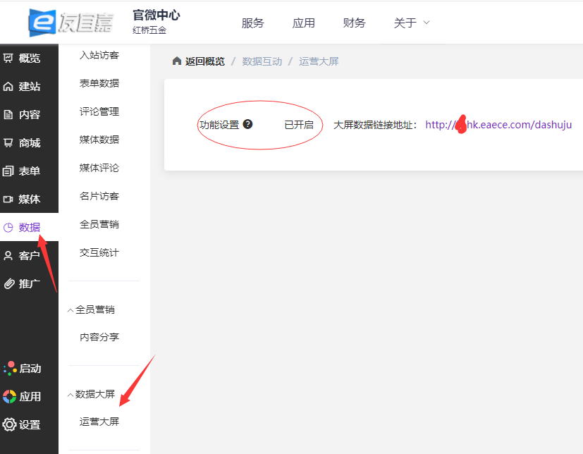Select 内容分享 in submenu
Viewport: 583px width, 454px height.
point(99,337)
